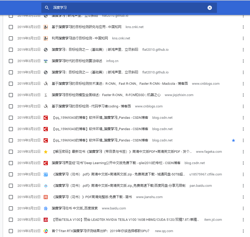Click the InfoQ icon beside 目标检测算法综述 entry
The height and width of the screenshot is (237, 250).
(x=46, y=61)
